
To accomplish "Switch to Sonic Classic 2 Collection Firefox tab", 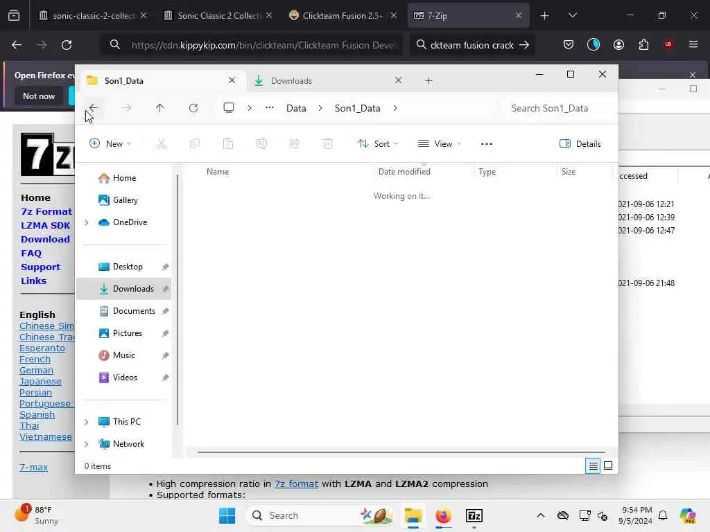I will (219, 15).
